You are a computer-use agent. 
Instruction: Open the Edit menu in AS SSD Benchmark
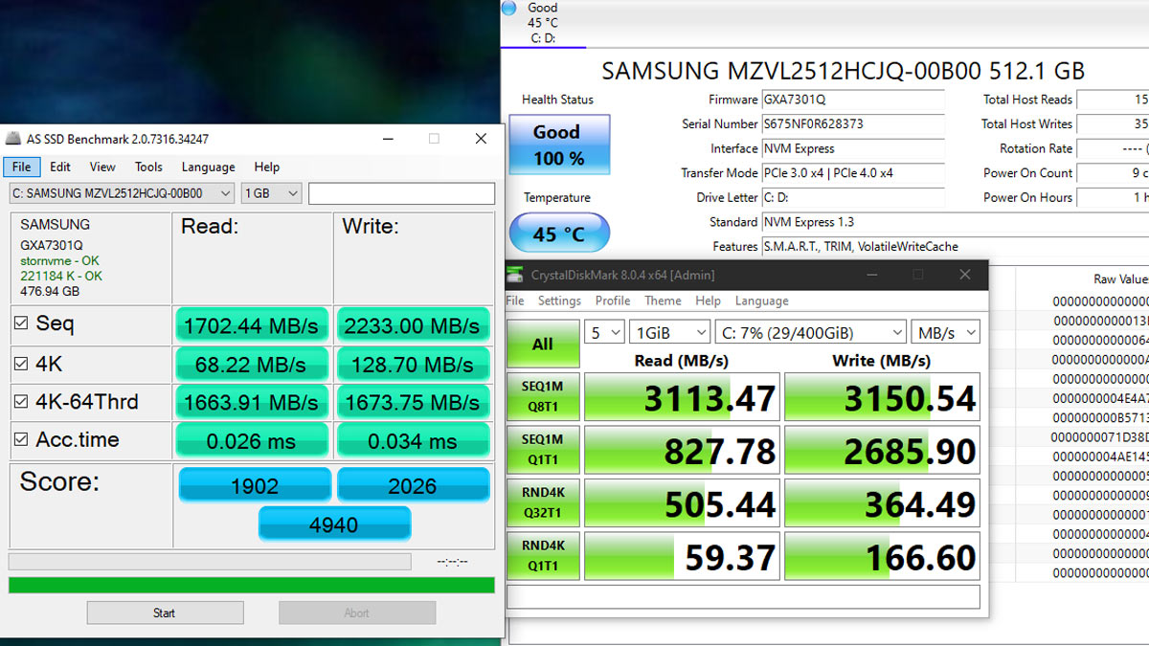point(60,167)
